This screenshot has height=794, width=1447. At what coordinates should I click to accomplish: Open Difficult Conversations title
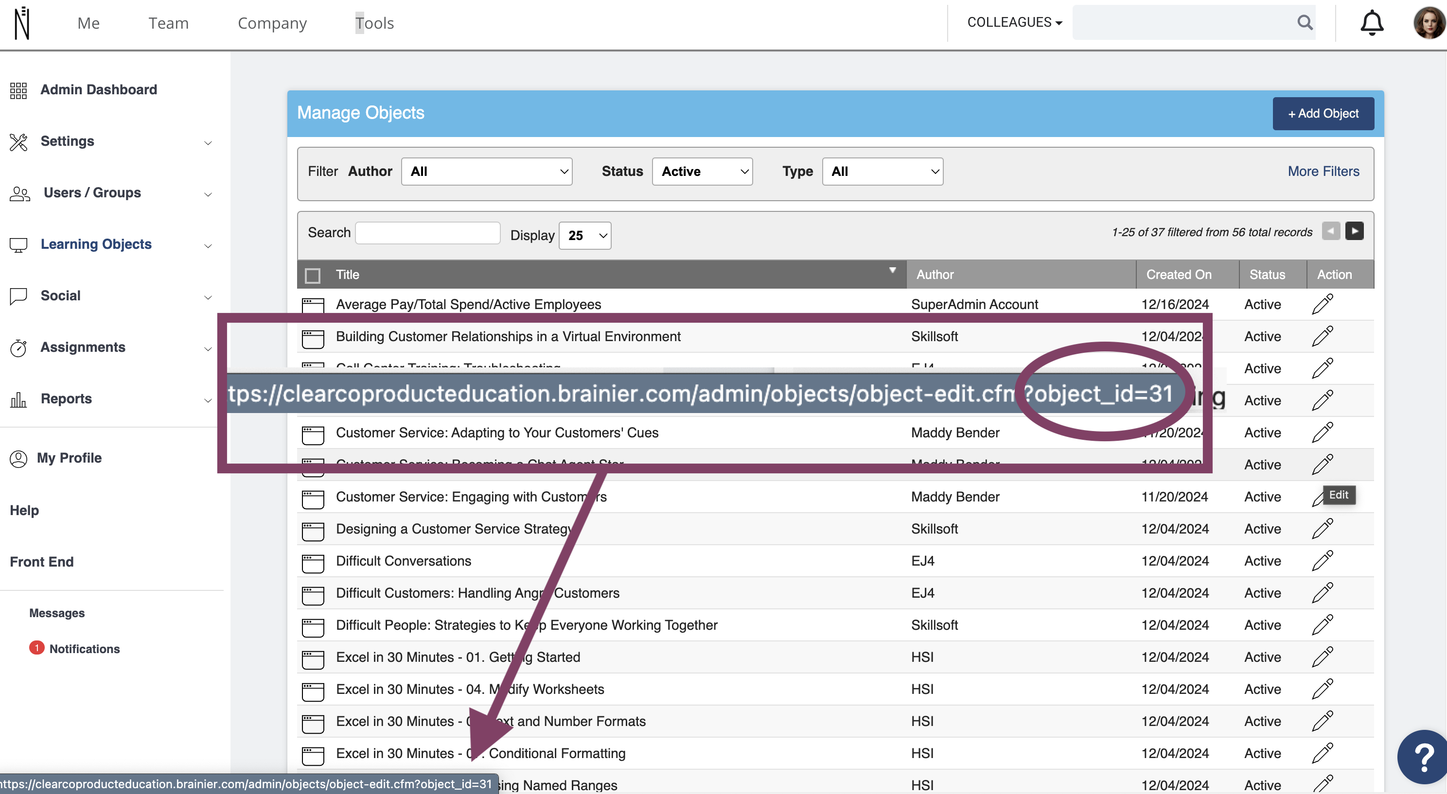(x=403, y=560)
